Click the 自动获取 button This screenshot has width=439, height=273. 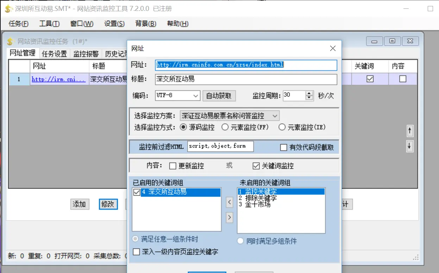219,96
